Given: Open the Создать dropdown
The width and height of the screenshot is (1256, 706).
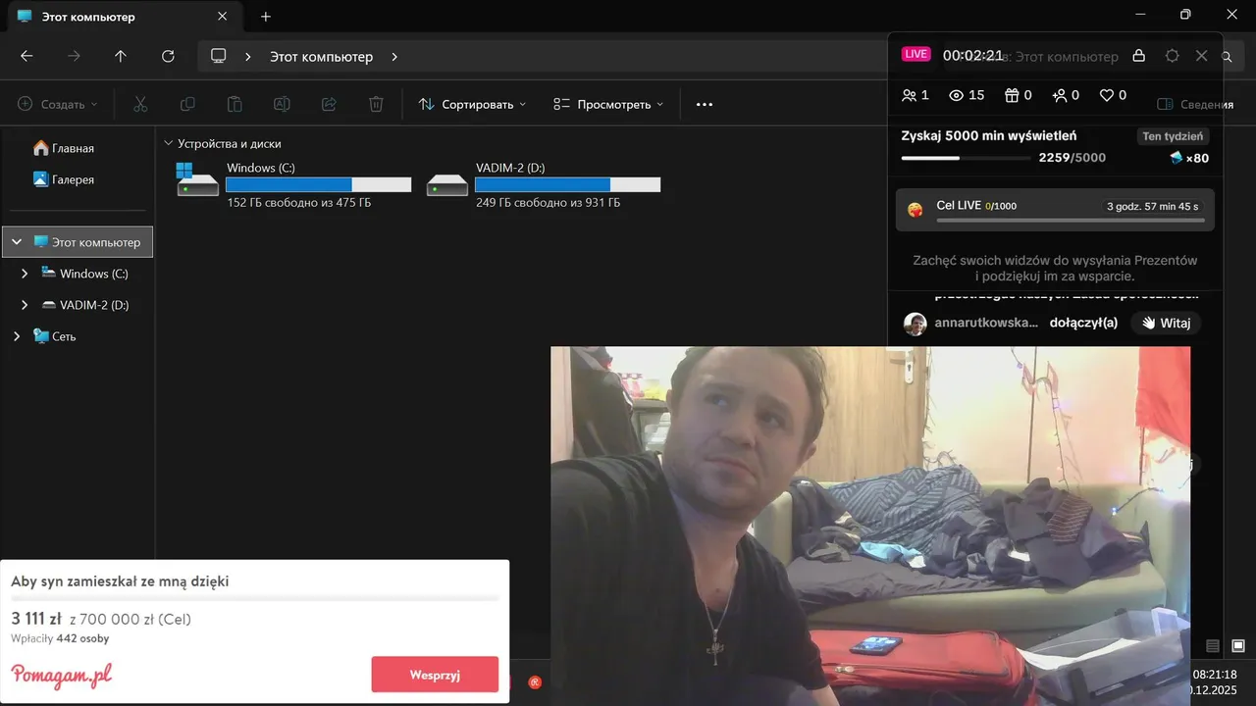Looking at the screenshot, I should click(x=58, y=104).
